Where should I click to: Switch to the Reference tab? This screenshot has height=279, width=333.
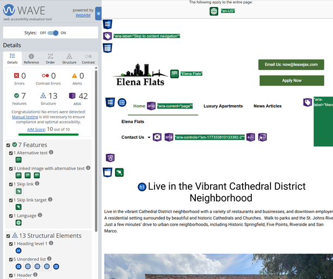31,58
